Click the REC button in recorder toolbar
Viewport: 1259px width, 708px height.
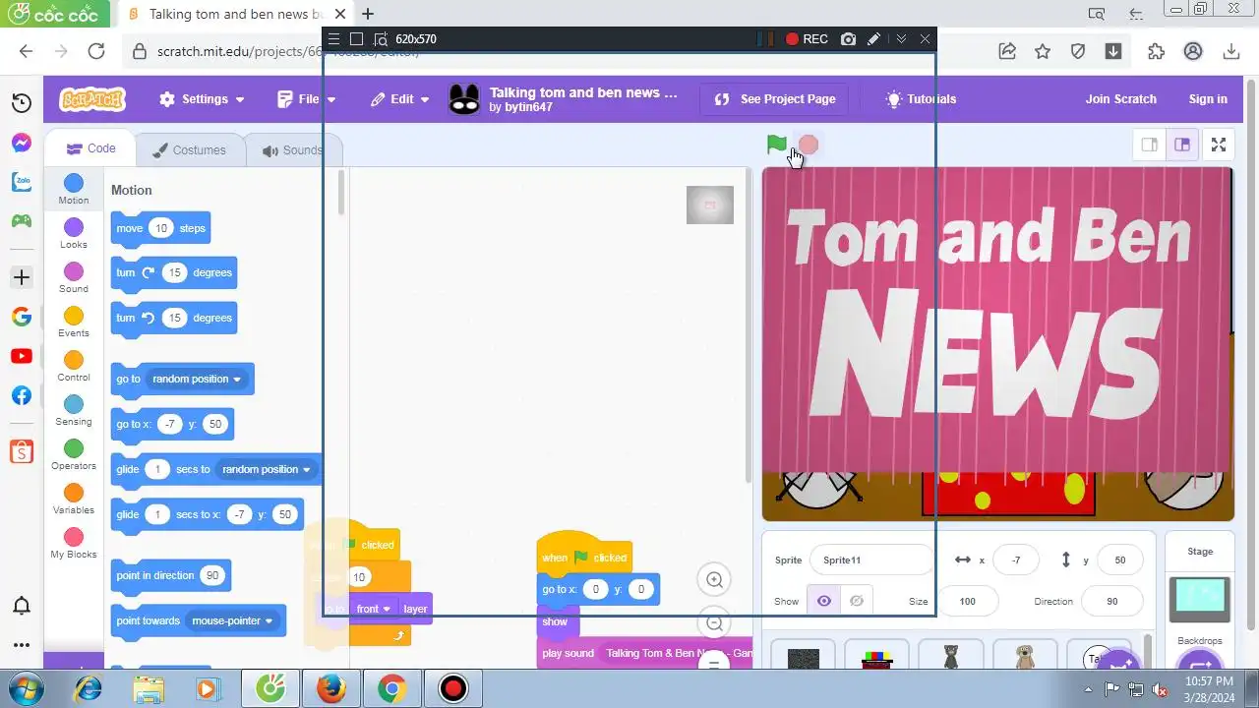point(807,39)
